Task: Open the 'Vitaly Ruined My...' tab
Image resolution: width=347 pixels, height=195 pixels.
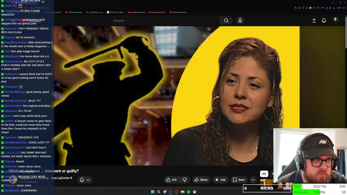Action: tap(74, 12)
